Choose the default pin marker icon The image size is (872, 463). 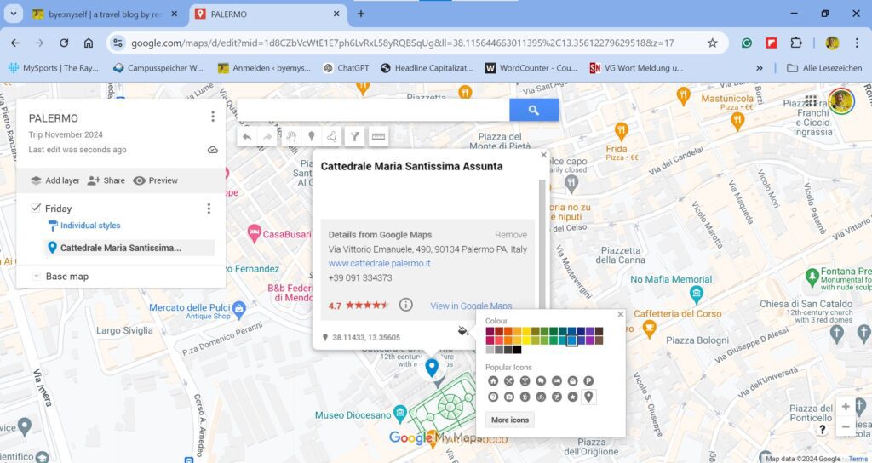[588, 397]
